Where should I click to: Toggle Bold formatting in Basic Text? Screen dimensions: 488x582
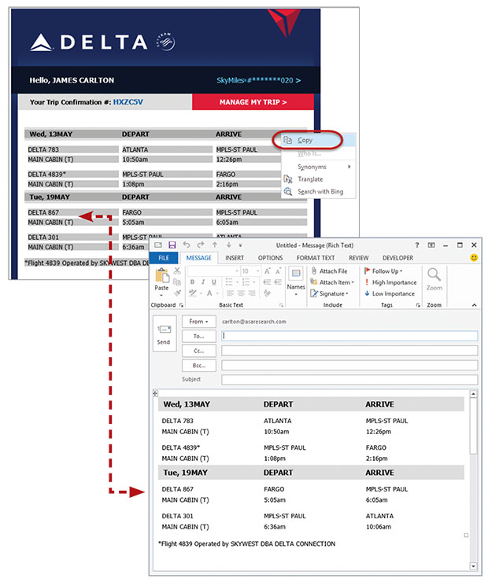(191, 282)
